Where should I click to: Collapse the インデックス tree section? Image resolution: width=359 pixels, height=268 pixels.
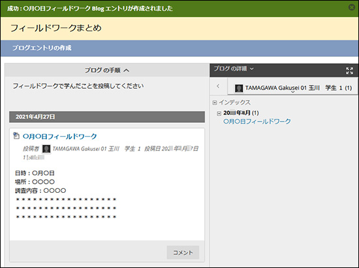(x=215, y=103)
